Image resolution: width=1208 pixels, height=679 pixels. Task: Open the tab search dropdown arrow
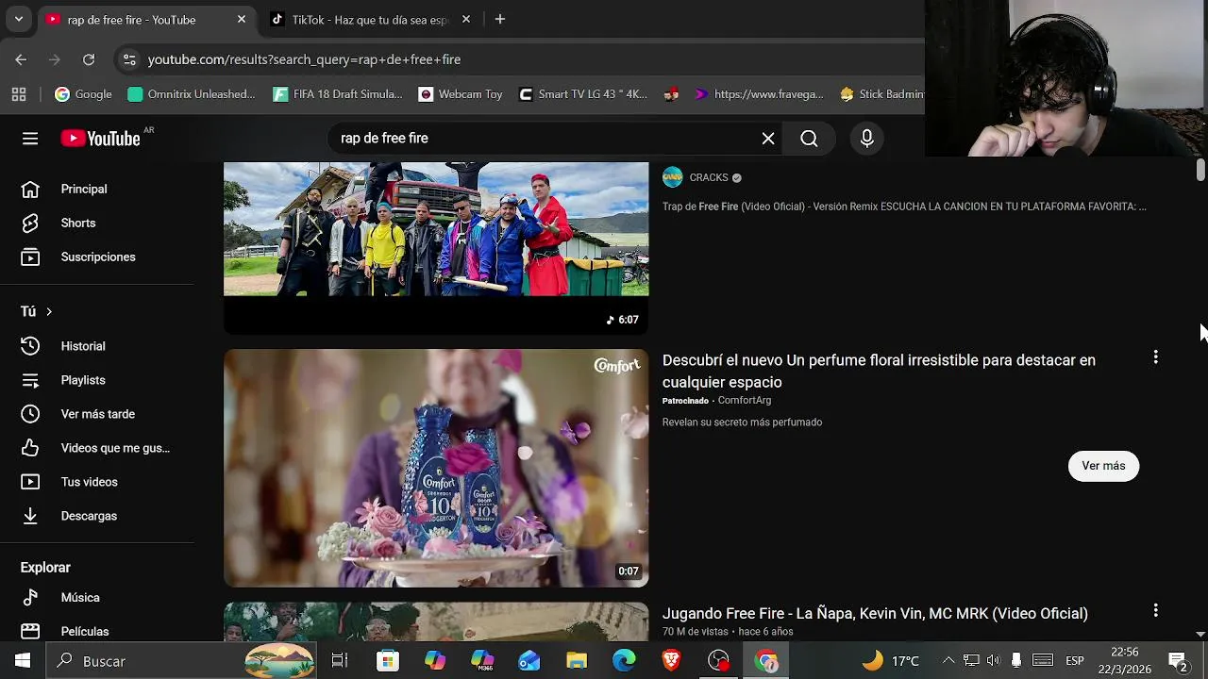[x=18, y=19]
